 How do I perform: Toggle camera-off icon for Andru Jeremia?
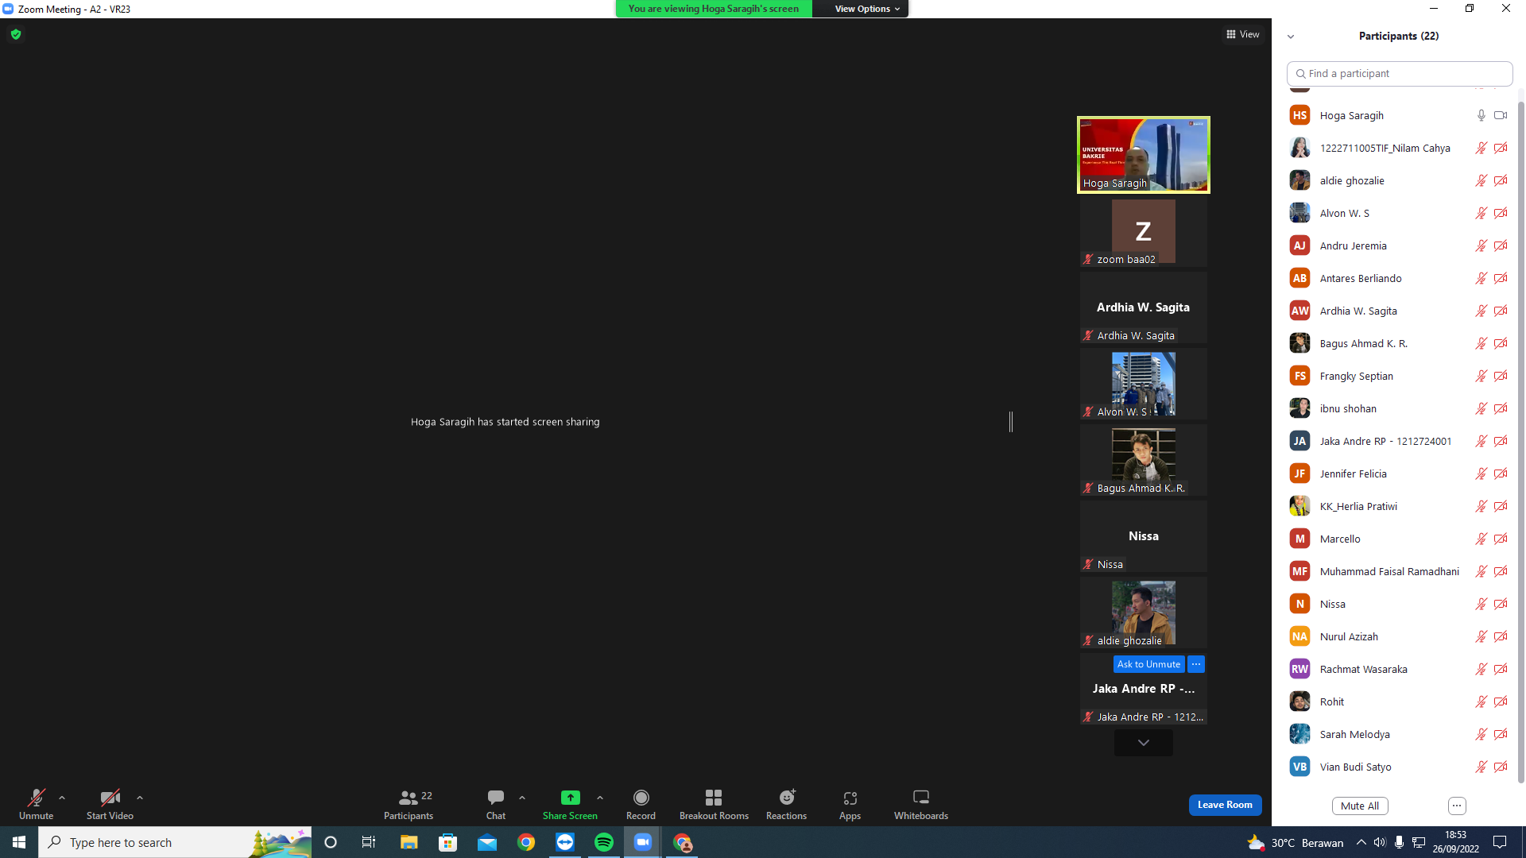click(1501, 245)
